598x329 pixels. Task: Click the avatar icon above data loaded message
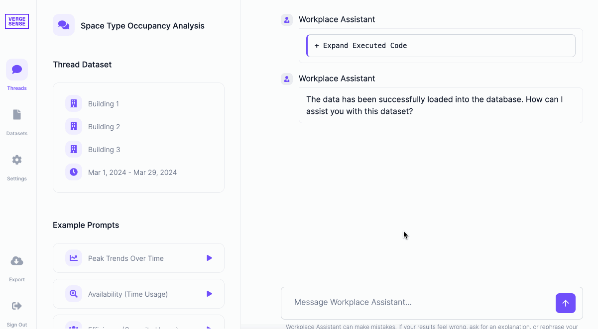(287, 79)
